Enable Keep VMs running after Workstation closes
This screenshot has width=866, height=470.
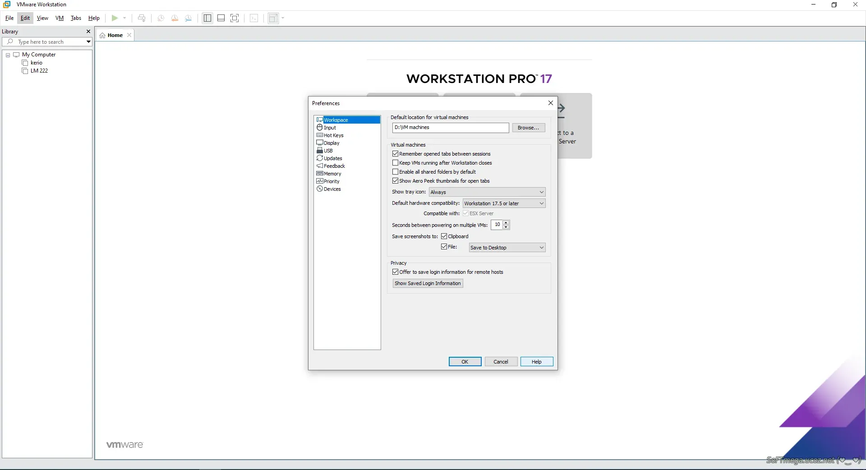pyautogui.click(x=396, y=163)
